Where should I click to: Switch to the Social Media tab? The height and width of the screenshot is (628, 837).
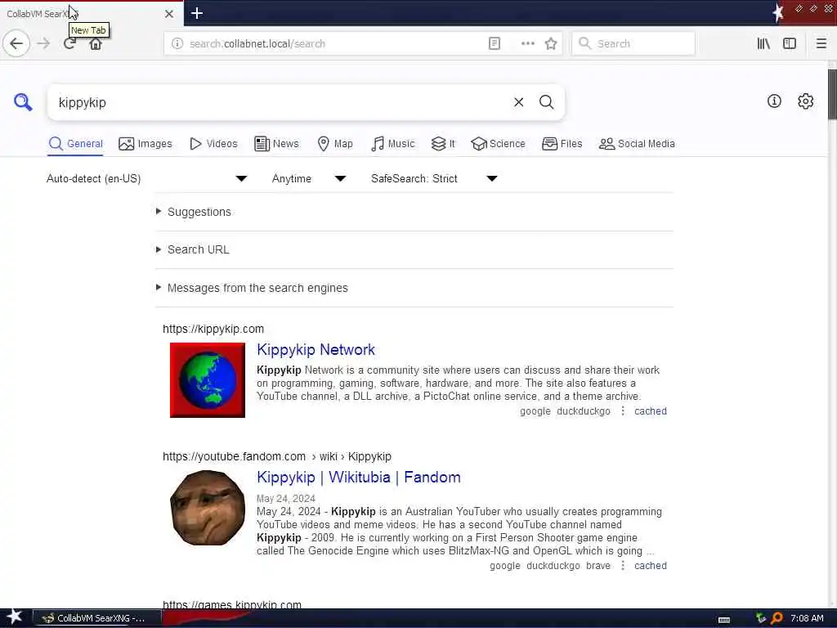pos(637,144)
